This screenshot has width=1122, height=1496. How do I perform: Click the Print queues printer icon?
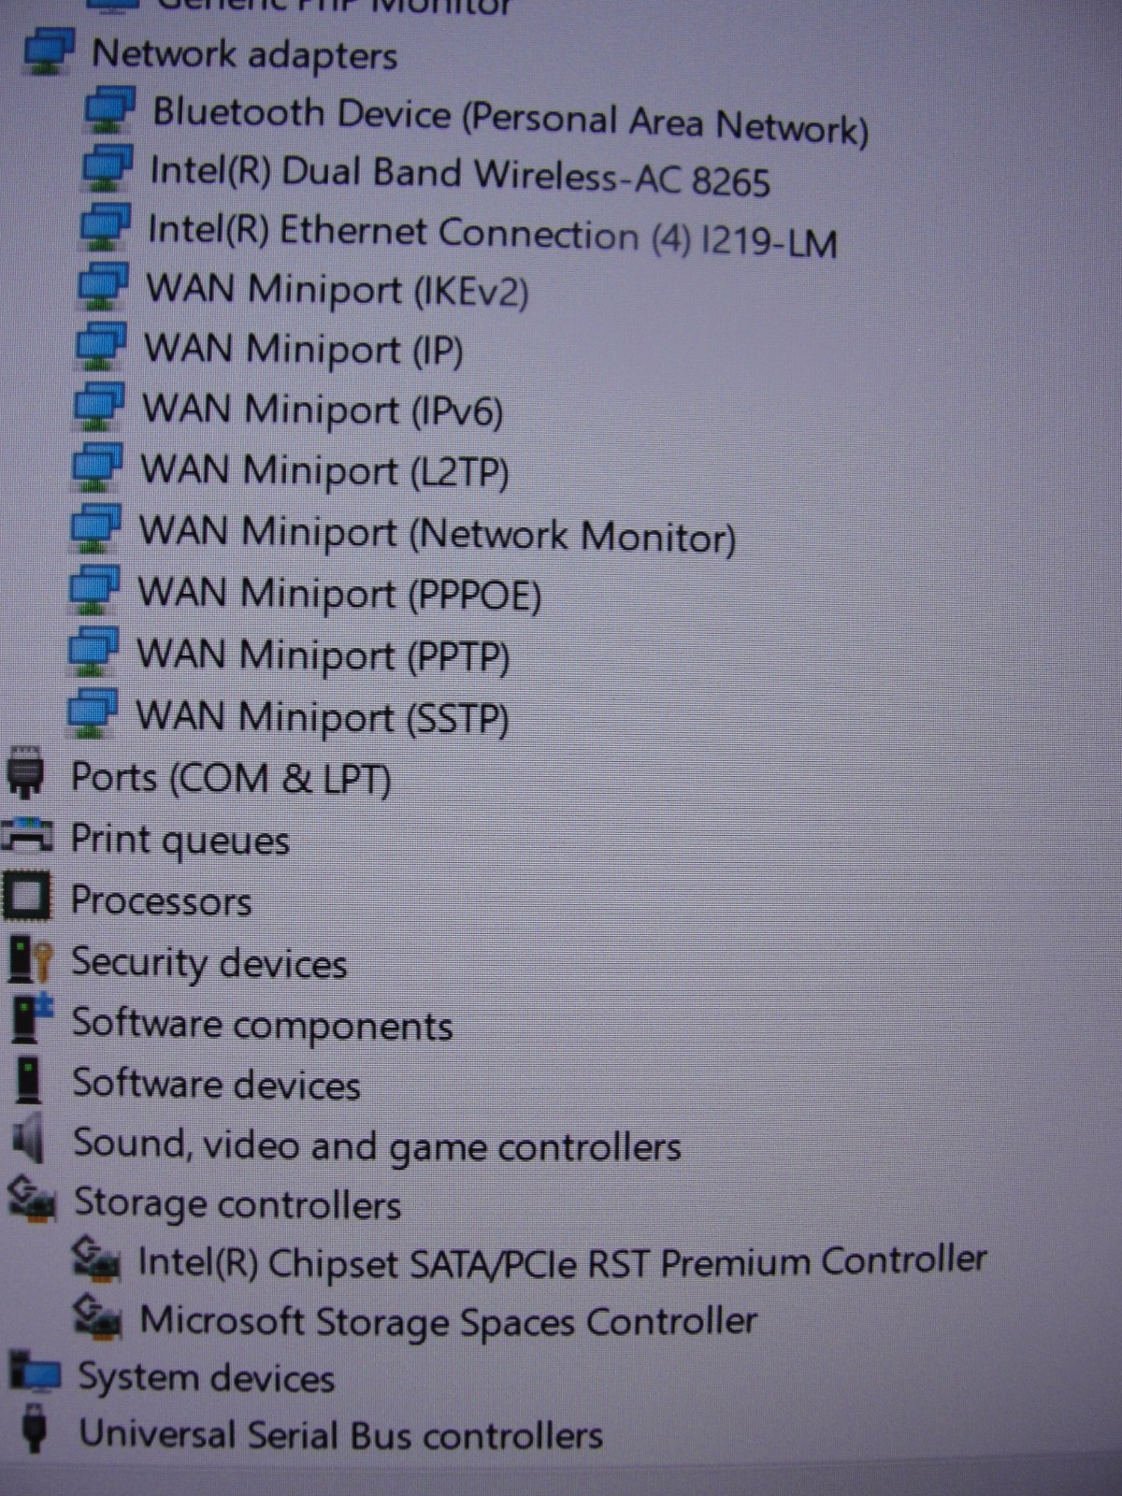[26, 836]
